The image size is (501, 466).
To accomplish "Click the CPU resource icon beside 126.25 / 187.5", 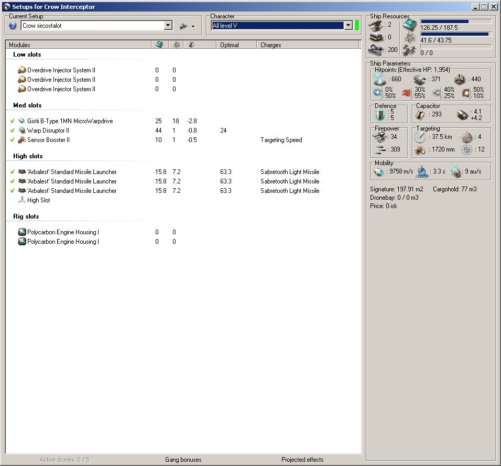I will click(x=410, y=25).
